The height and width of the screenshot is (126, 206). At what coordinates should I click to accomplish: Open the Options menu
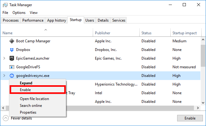(19, 13)
